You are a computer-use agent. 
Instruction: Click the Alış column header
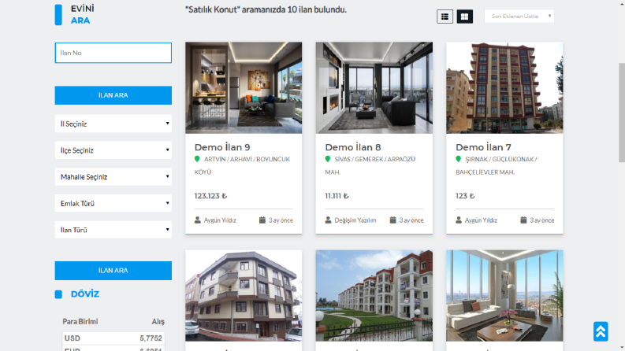158,322
